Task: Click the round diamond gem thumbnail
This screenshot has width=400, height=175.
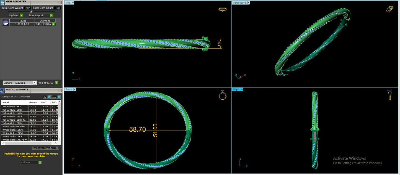Action: [x=6, y=23]
